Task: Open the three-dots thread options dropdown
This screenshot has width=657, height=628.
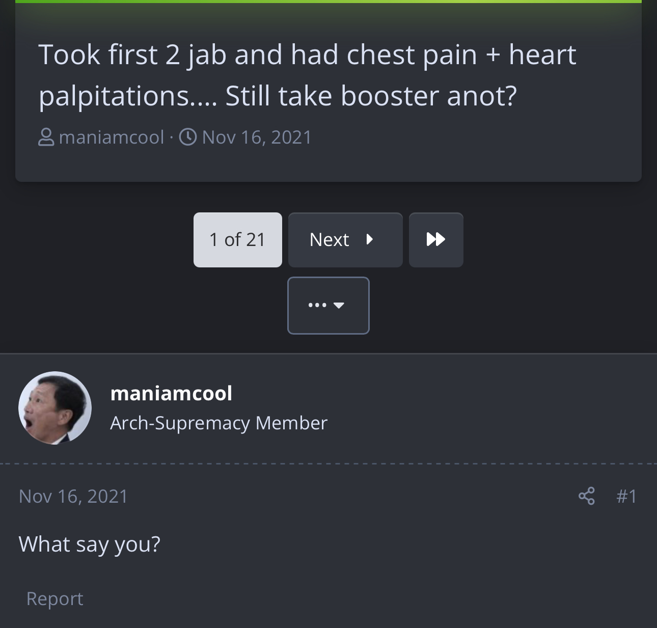Action: pyautogui.click(x=328, y=306)
